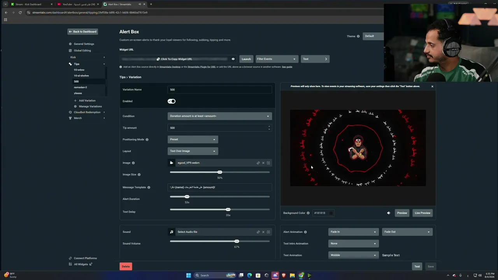Switch to the Stream - Kick Dashboard tab
Image resolution: width=498 pixels, height=280 pixels.
[31, 4]
